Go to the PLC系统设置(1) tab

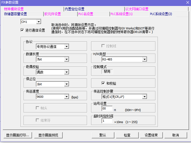click(121, 14)
